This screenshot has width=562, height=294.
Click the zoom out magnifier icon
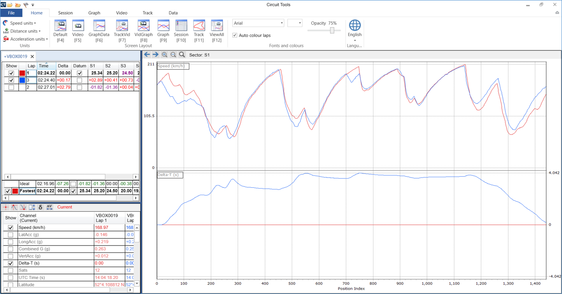point(173,55)
